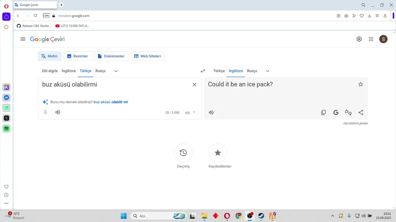
Task: Start voice input microphone in source box
Action: tap(45, 112)
